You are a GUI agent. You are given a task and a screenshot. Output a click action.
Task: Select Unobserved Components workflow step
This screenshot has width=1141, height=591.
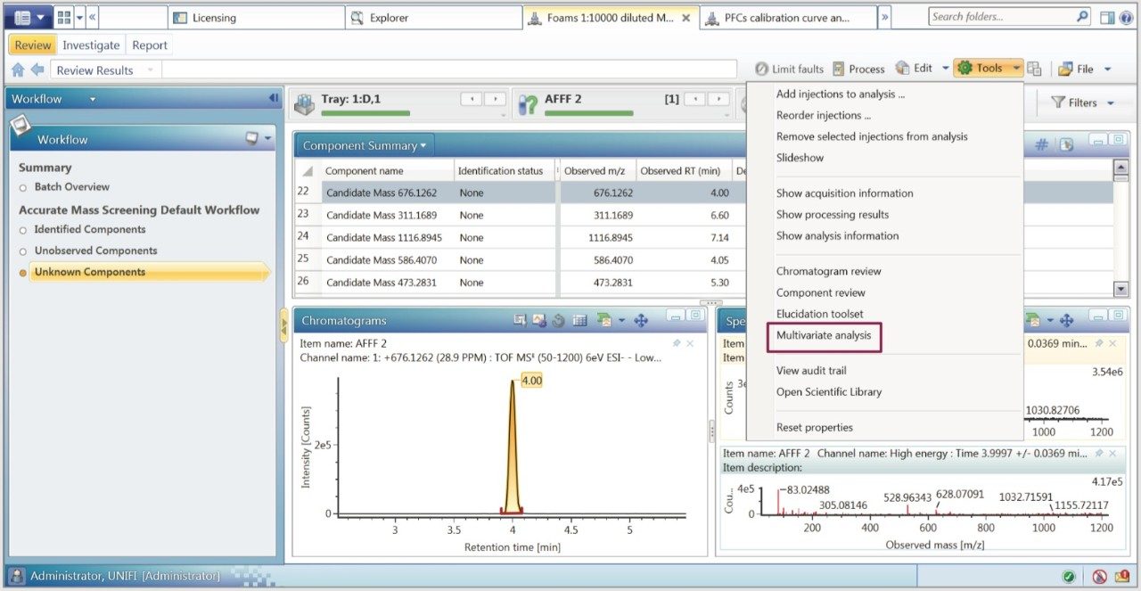coord(95,251)
